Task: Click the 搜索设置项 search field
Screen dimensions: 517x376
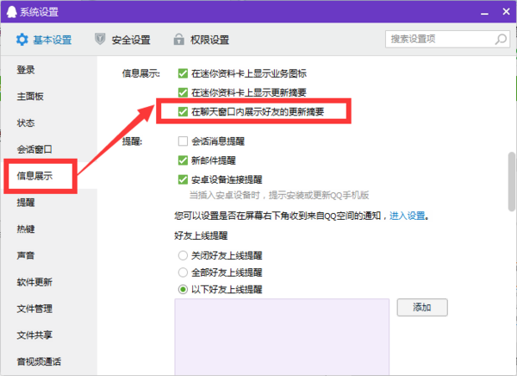Action: pyautogui.click(x=447, y=40)
